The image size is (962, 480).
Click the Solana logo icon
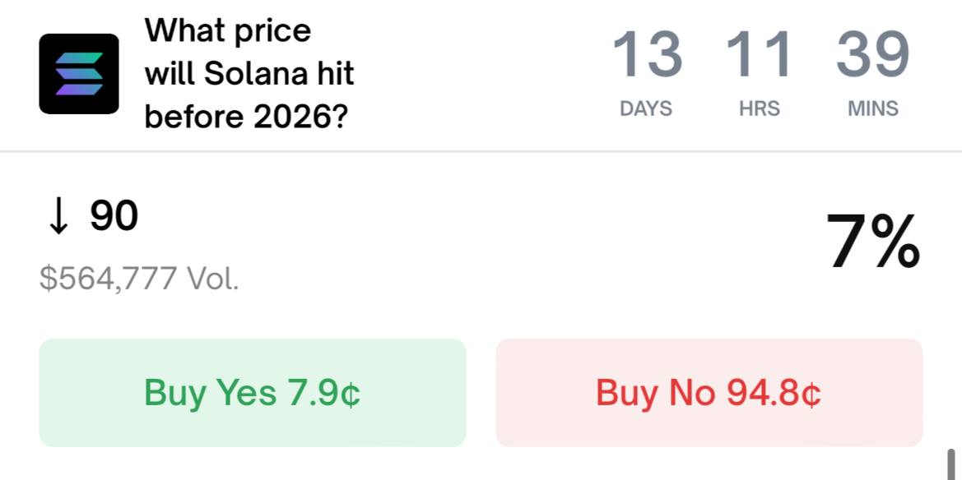point(79,74)
